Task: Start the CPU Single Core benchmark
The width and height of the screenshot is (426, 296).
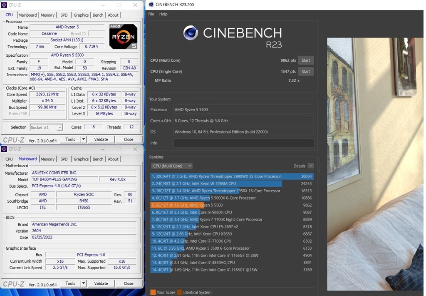Action: (306, 71)
